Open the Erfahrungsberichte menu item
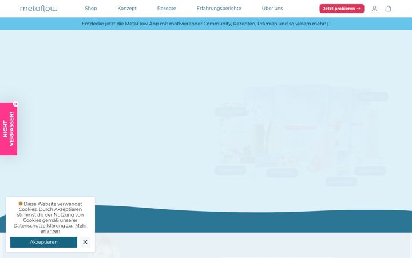The image size is (412, 258). (x=219, y=9)
